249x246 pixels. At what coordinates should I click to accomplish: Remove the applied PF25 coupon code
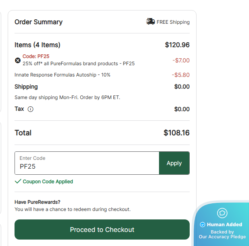point(18,60)
